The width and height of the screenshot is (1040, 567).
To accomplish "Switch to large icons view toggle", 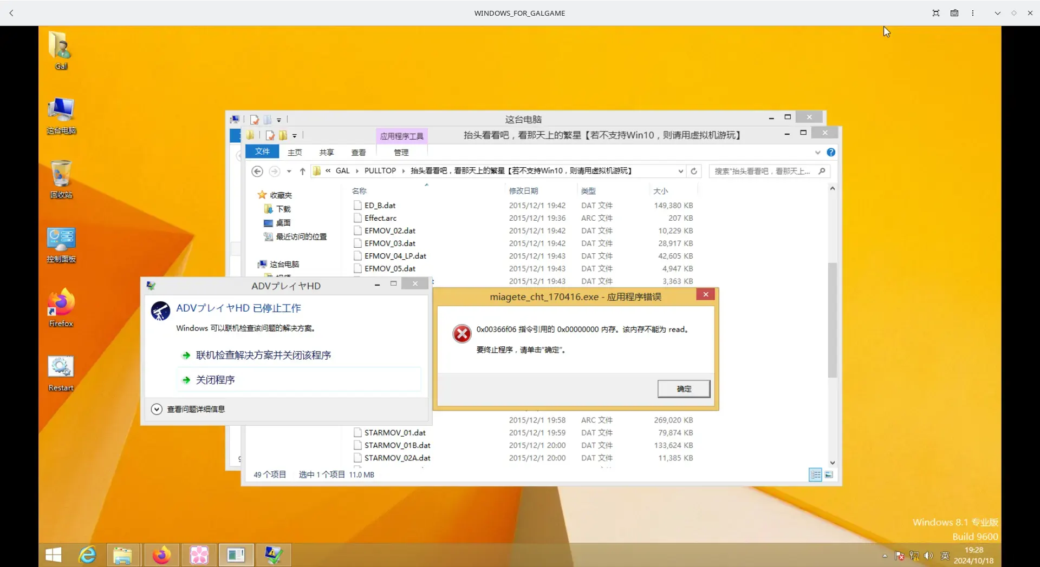I will pyautogui.click(x=829, y=474).
